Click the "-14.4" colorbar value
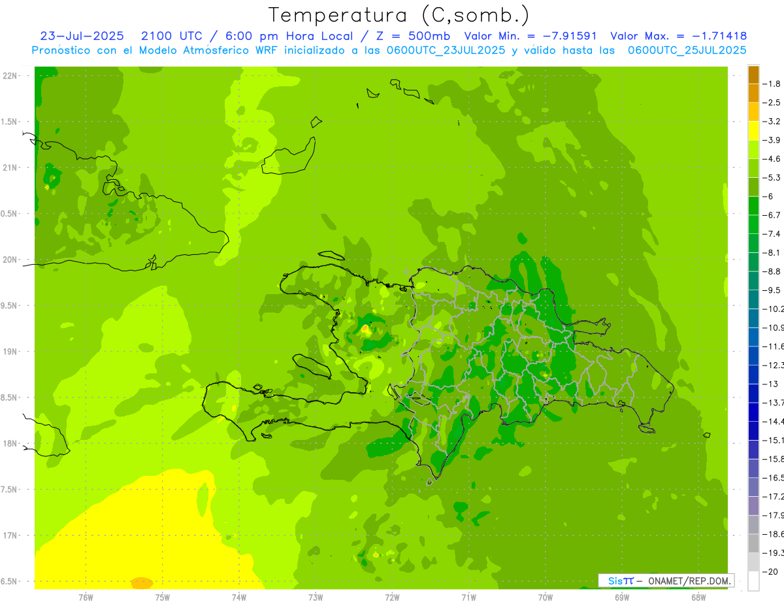Viewport: 784px width, 606px height. pos(775,422)
